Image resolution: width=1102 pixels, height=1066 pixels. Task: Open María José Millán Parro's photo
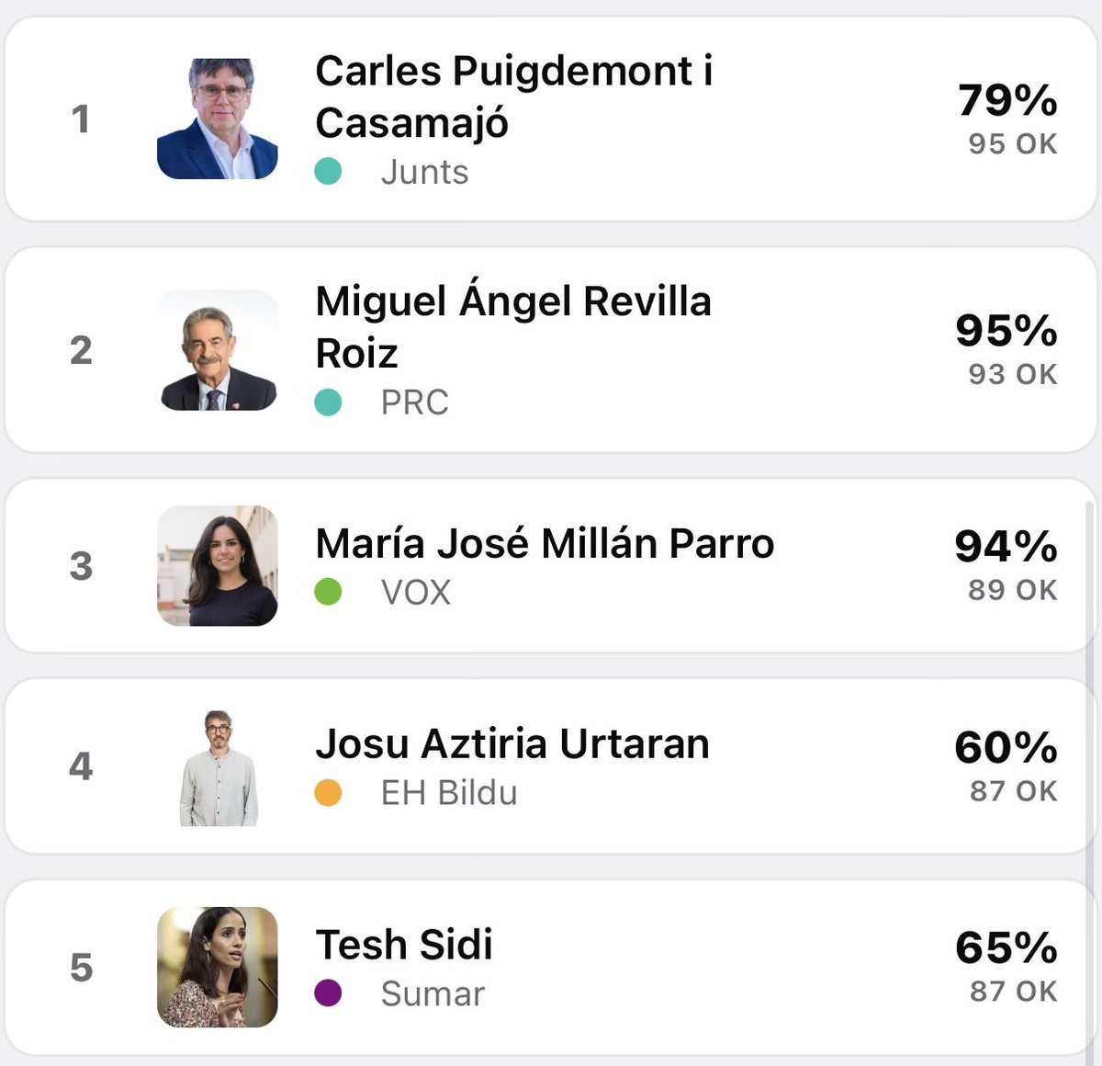218,566
